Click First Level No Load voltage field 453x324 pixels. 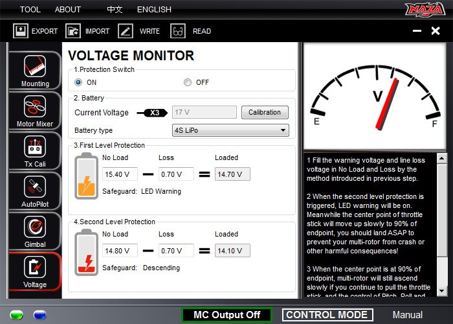pyautogui.click(x=120, y=174)
